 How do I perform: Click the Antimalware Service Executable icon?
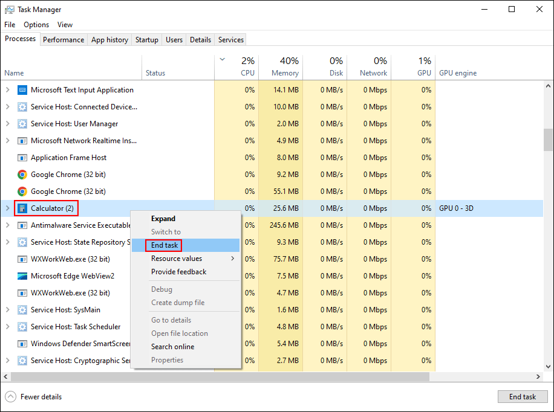(22, 225)
